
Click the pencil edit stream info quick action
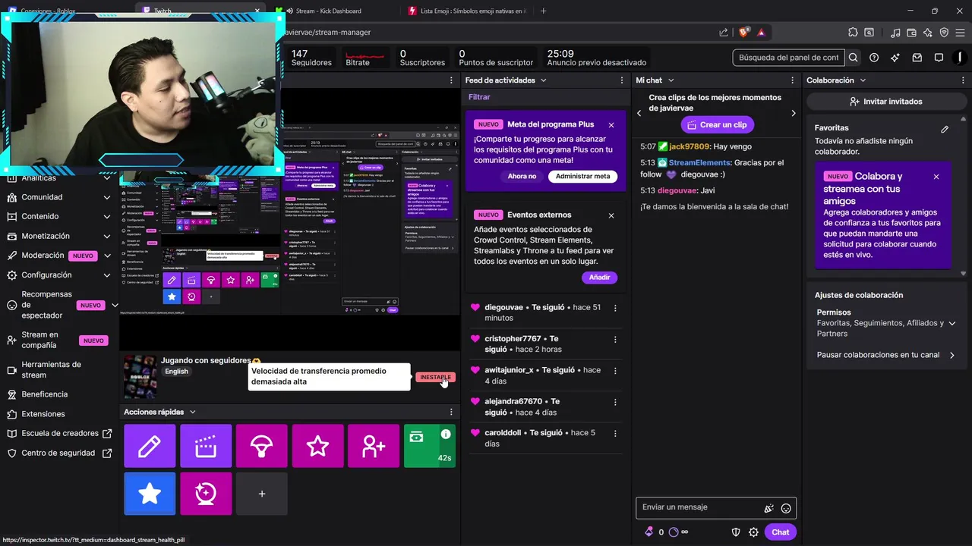pos(150,446)
